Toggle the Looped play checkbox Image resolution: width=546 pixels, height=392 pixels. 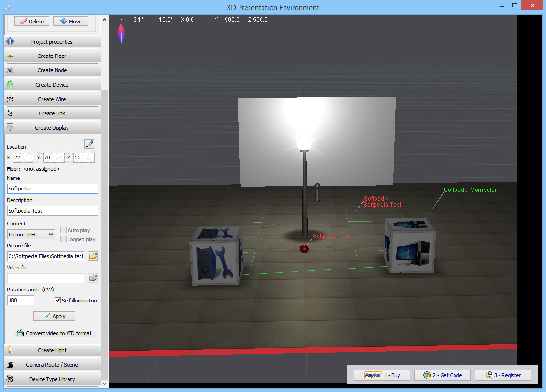click(x=63, y=239)
